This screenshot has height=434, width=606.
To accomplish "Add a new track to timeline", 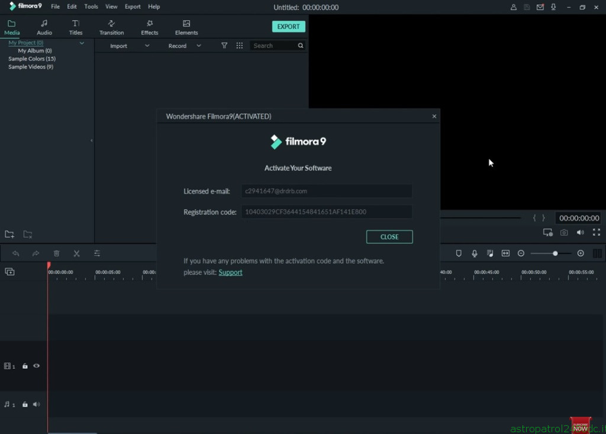I will tap(9, 272).
